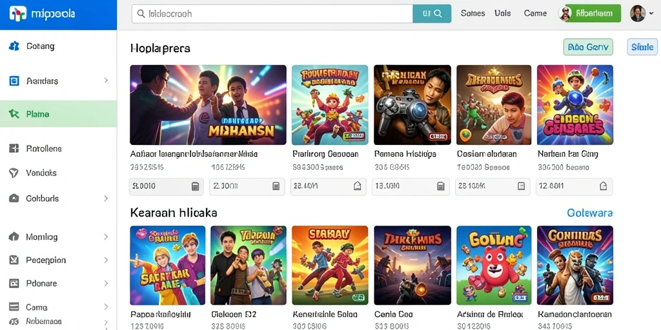
Task: Click the teal search button
Action: point(432,14)
